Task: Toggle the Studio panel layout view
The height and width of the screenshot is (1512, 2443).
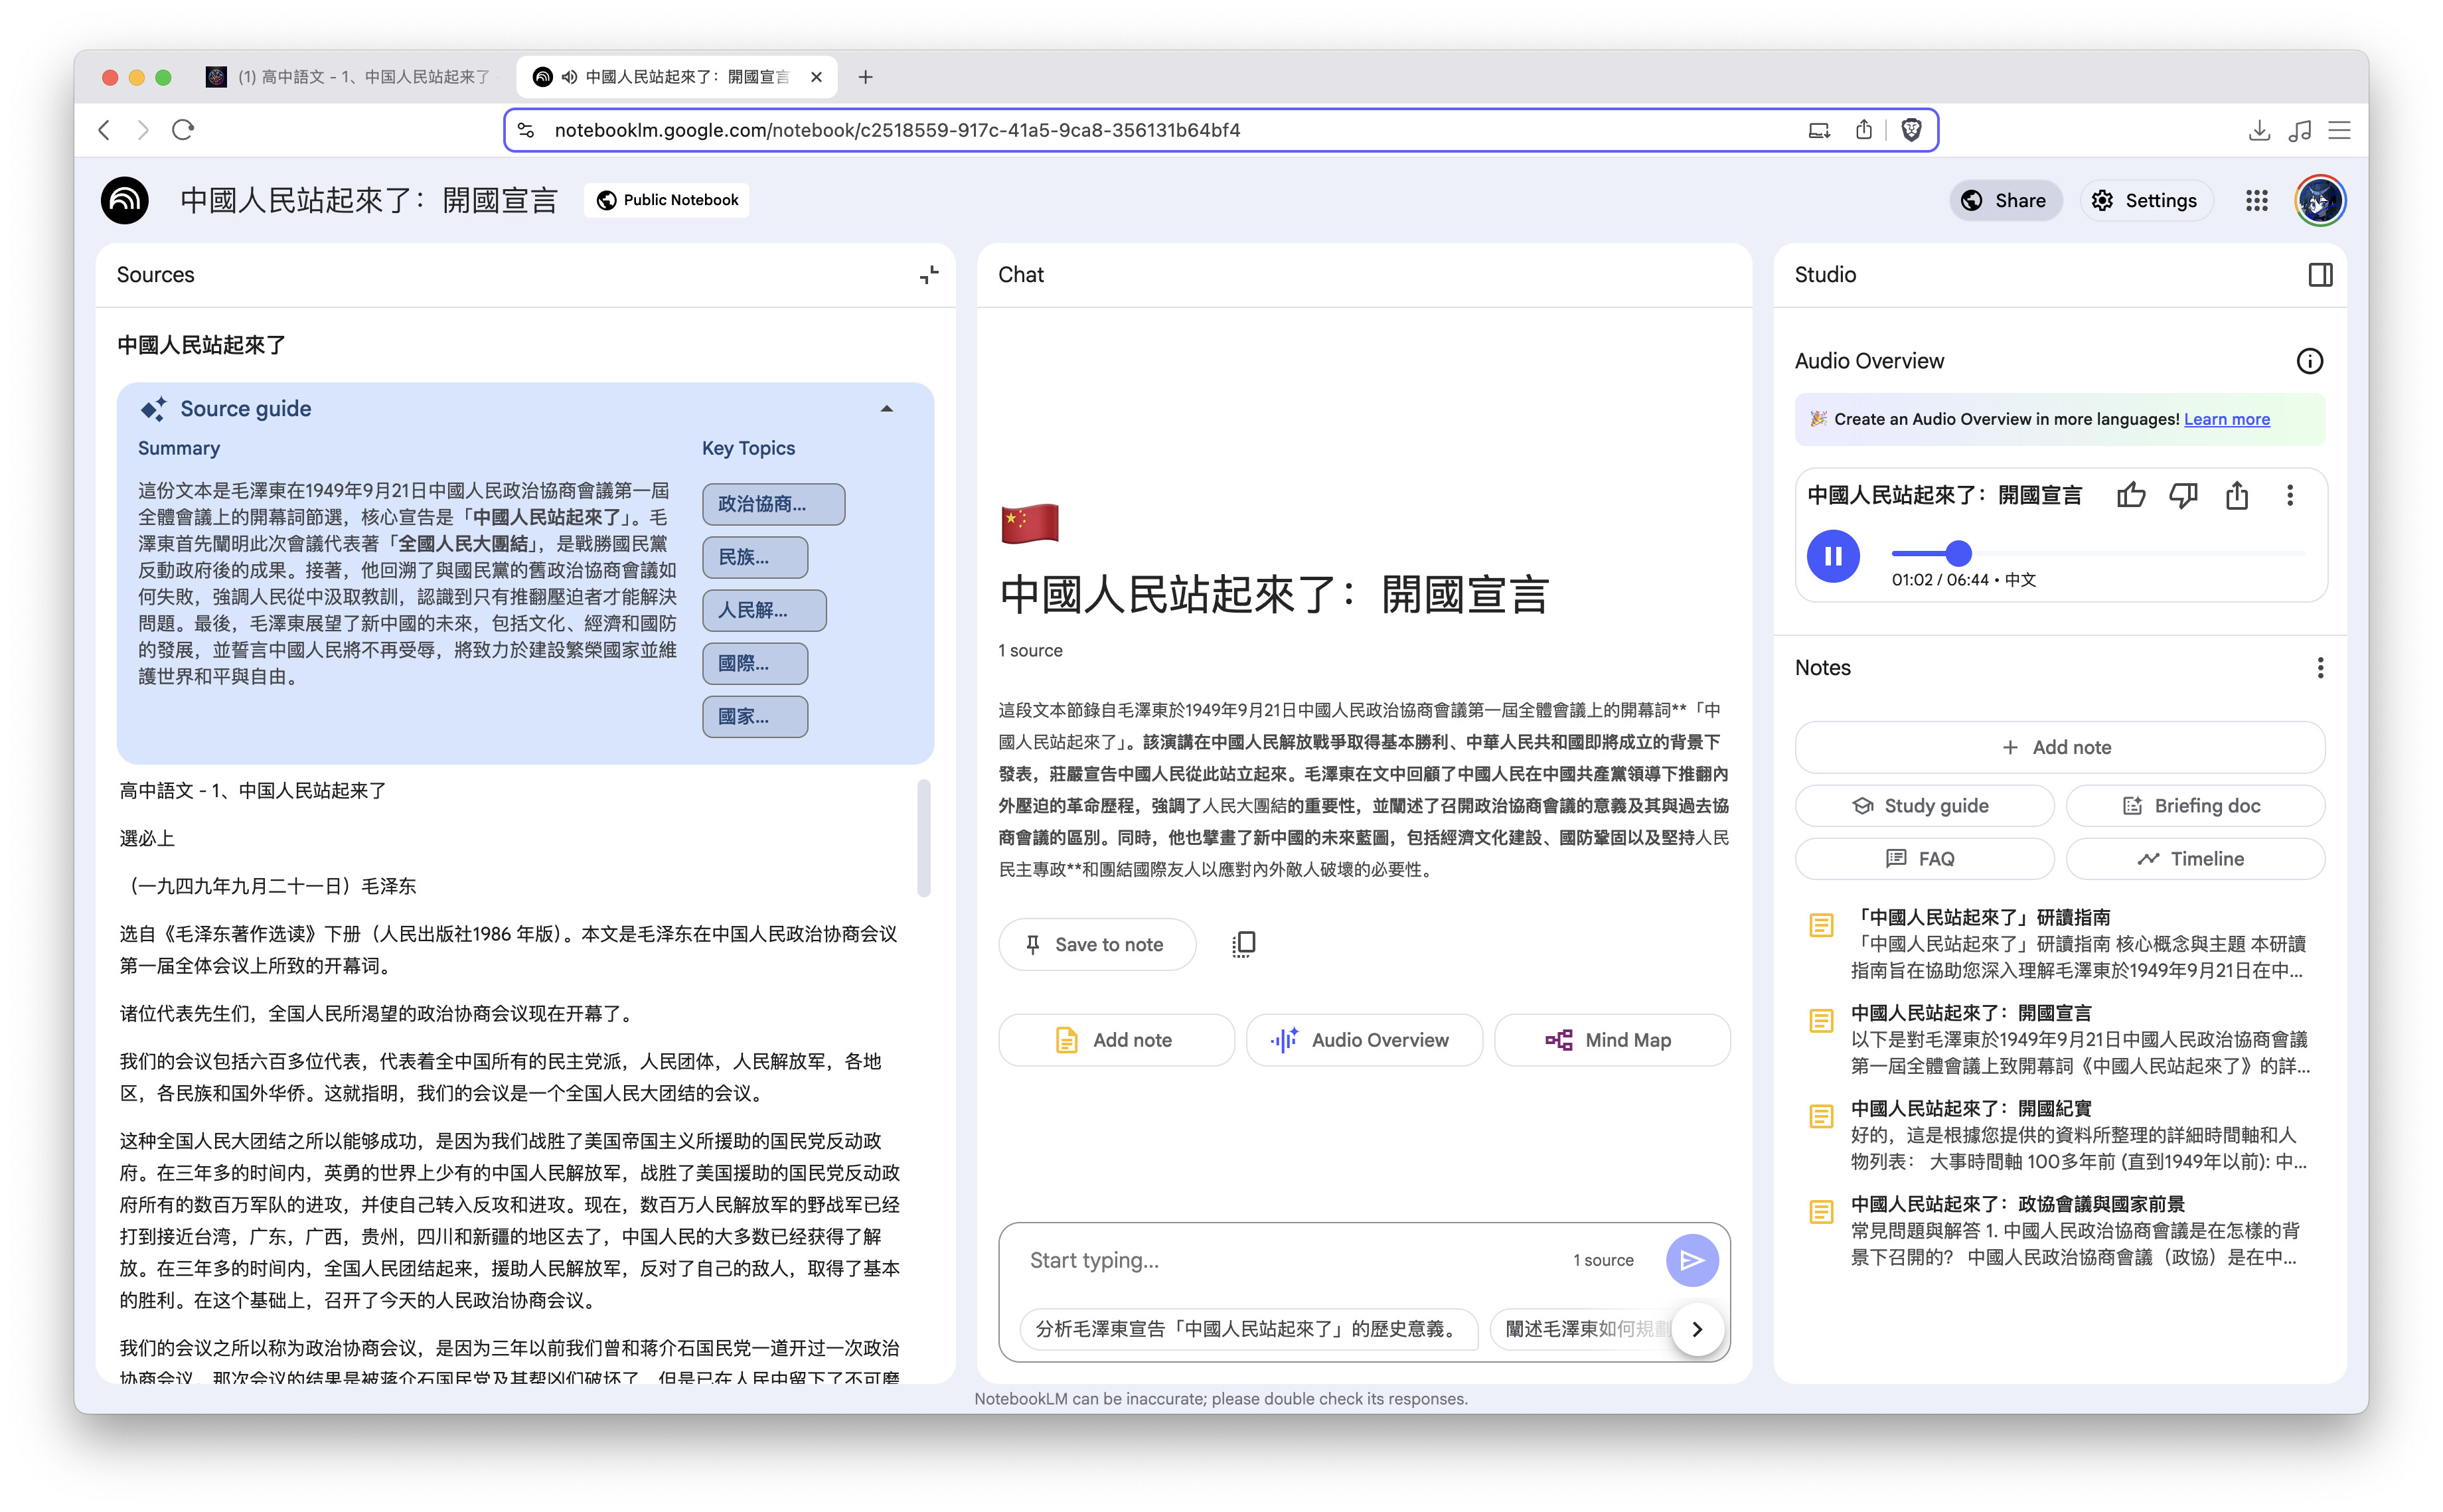Action: tap(2320, 274)
